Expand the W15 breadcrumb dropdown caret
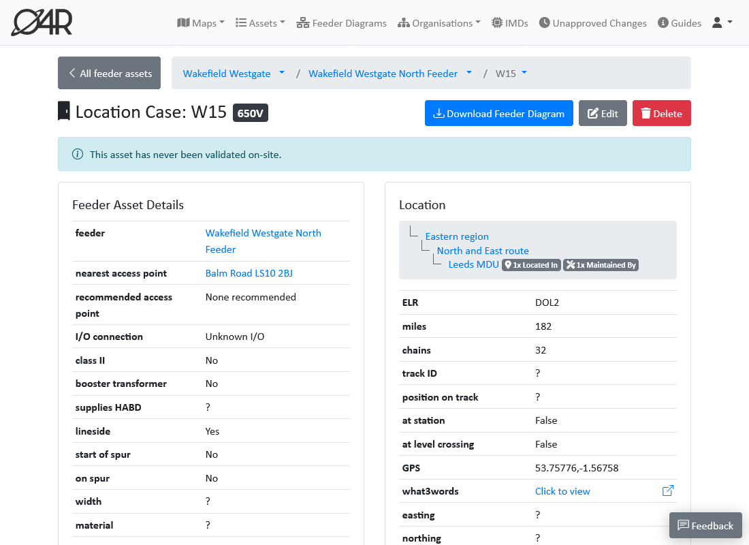The height and width of the screenshot is (545, 749). 524,73
